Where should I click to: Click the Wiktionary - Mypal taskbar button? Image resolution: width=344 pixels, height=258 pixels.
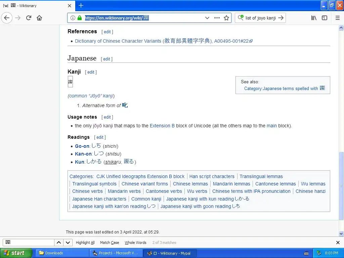[170, 253]
